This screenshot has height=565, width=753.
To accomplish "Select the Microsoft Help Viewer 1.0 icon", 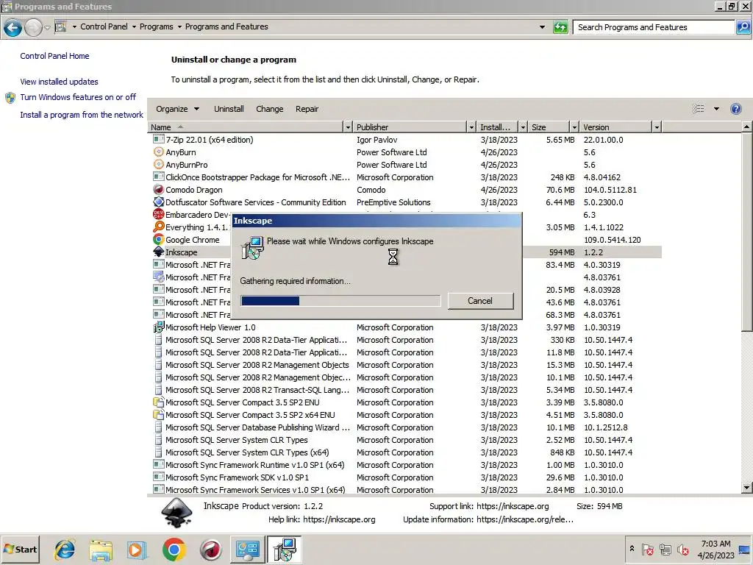I will tap(159, 327).
